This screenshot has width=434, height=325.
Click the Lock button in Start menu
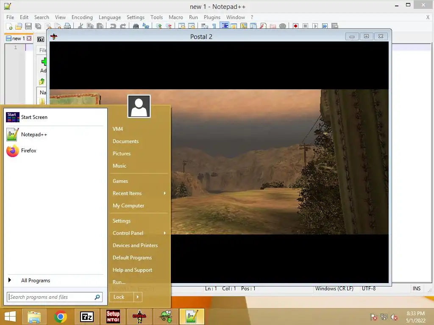122,297
